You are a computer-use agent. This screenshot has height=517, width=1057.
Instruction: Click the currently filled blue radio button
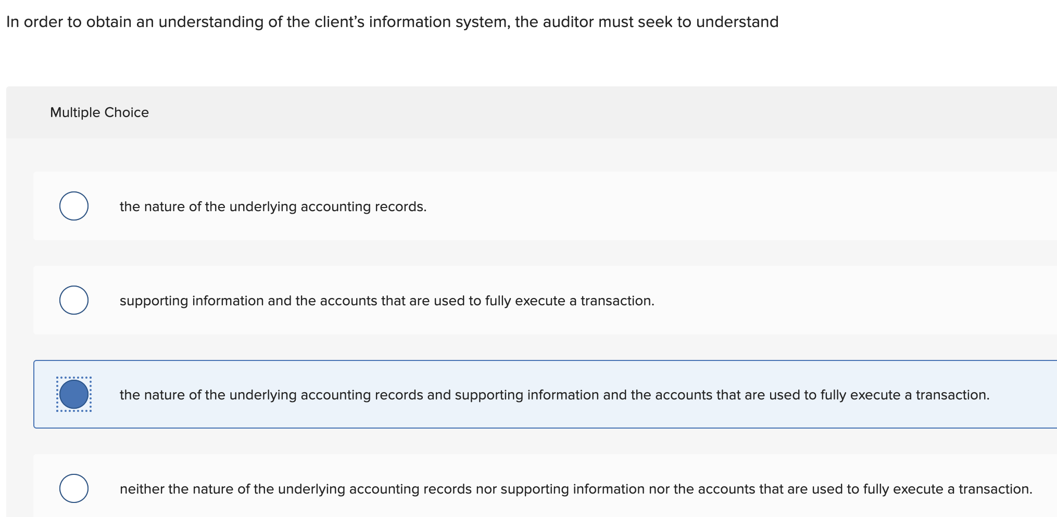[73, 395]
